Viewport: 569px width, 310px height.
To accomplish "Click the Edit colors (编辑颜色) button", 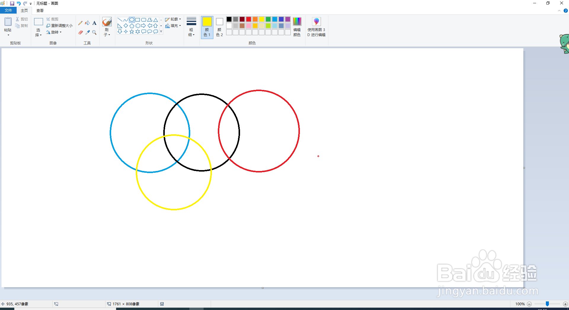I will (x=297, y=27).
